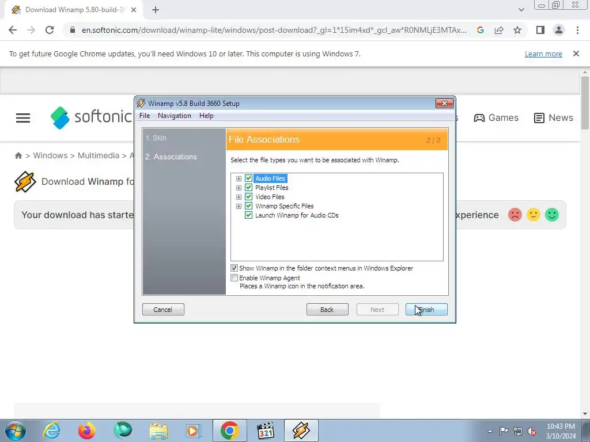Screen dimensions: 590x442
Task: Open the Softonic hamburger menu
Action: [x=23, y=118]
